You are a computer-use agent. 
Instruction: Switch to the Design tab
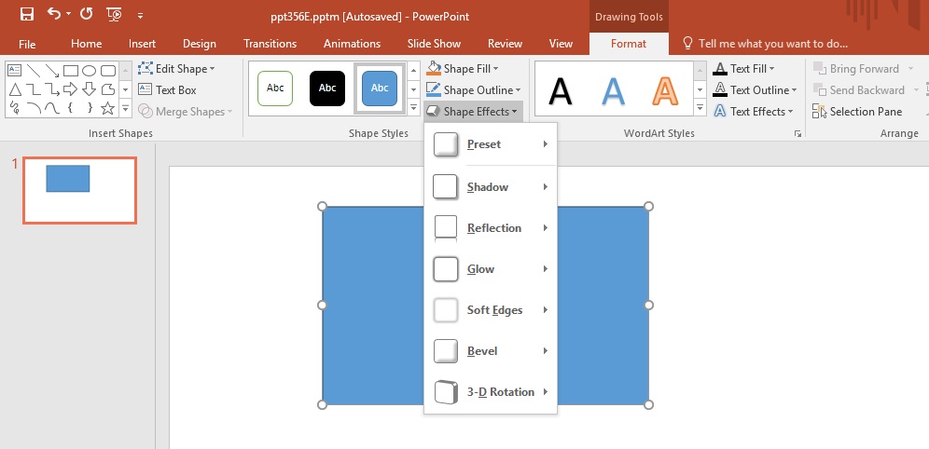pos(200,44)
